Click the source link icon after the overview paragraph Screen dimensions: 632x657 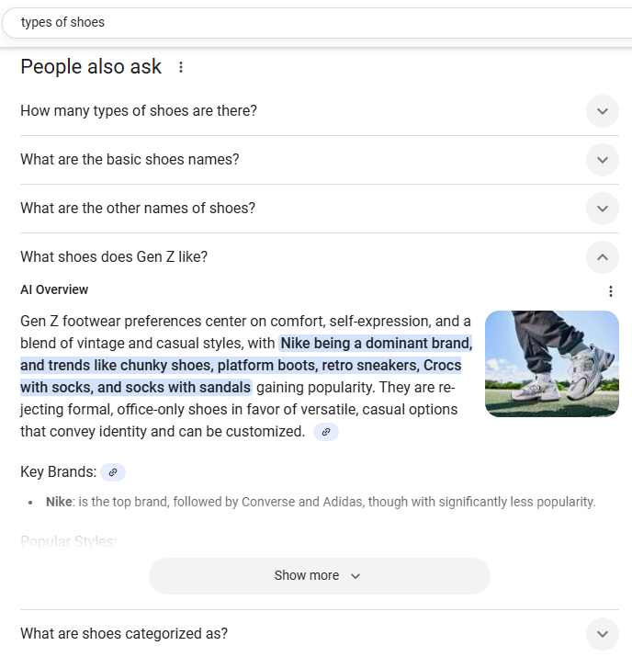(326, 432)
